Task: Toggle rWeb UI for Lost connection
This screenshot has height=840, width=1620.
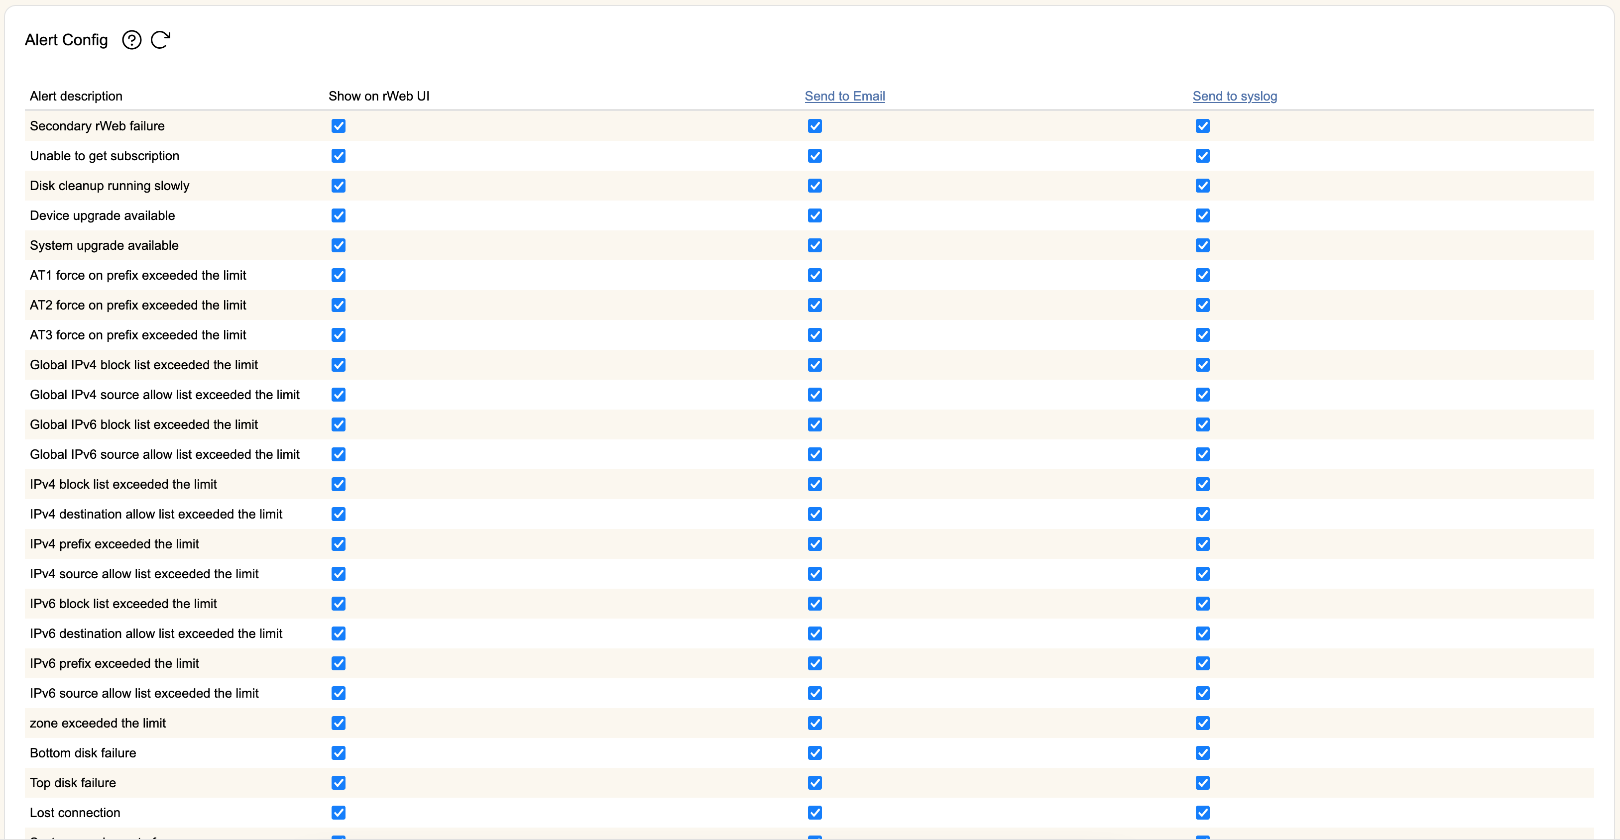Action: click(339, 813)
